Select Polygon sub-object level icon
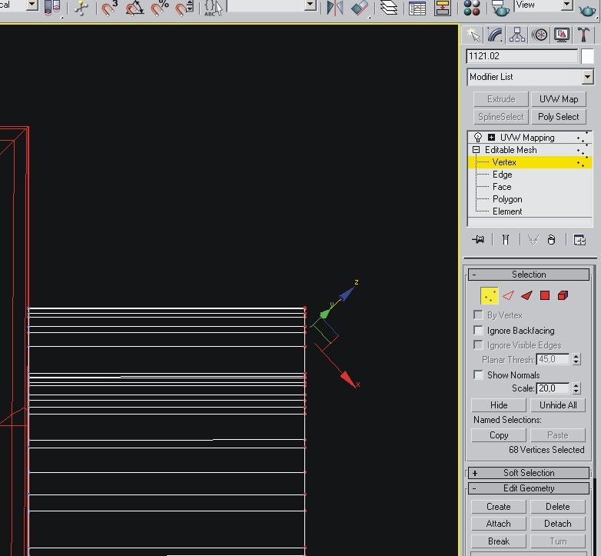Screen dimensions: 601x556 coord(545,295)
